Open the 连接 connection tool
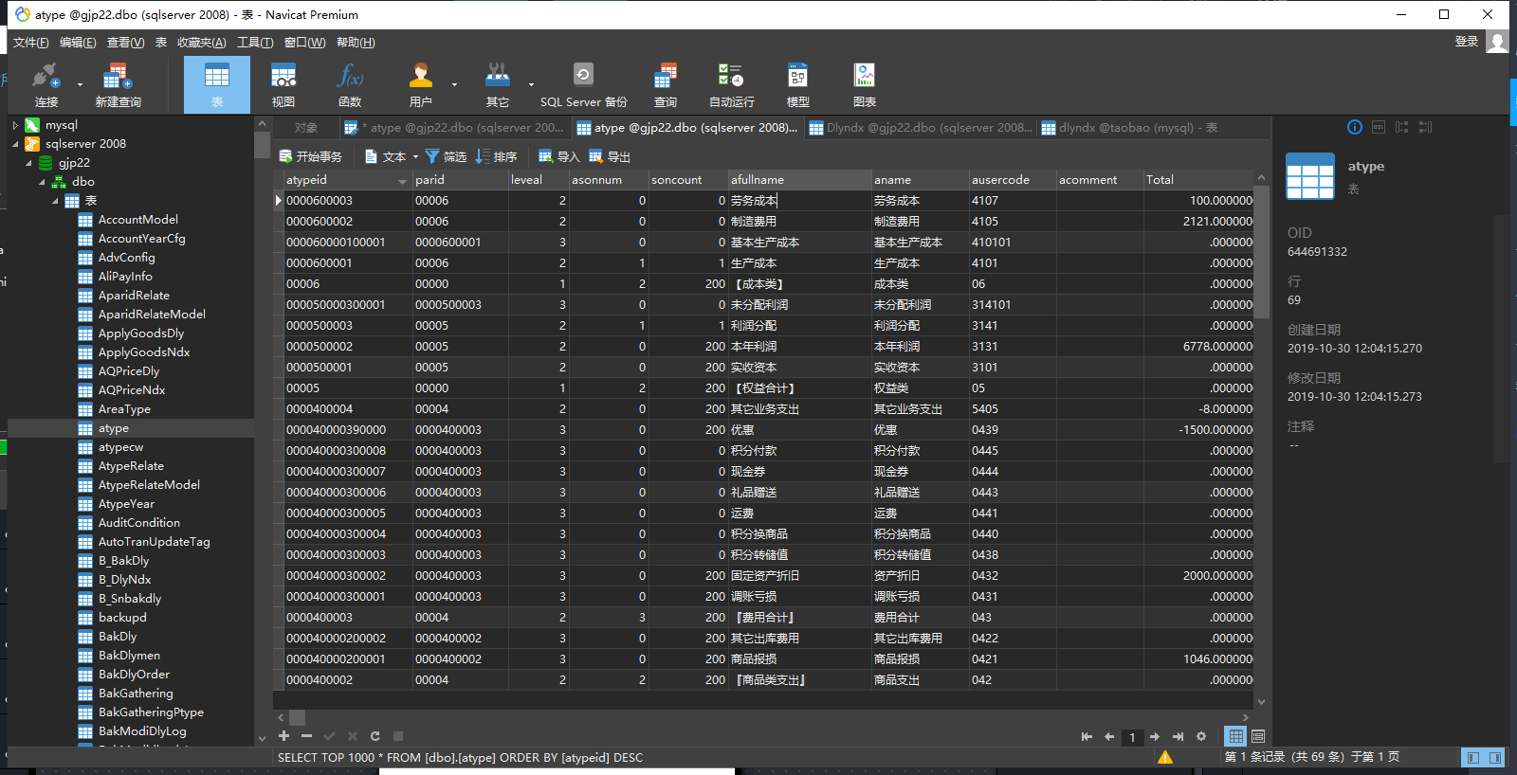 pyautogui.click(x=46, y=84)
